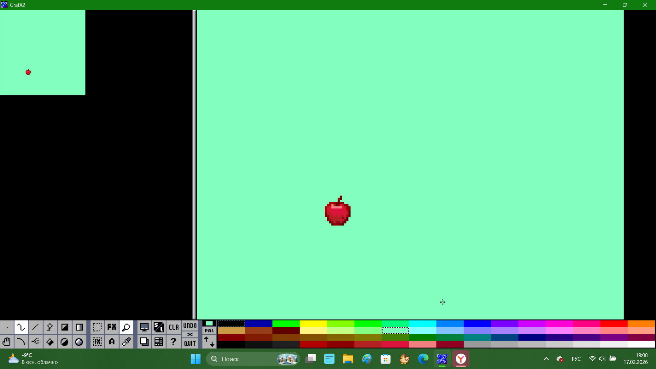Select the hand scroll tool
Image resolution: width=656 pixels, height=369 pixels.
click(6, 342)
